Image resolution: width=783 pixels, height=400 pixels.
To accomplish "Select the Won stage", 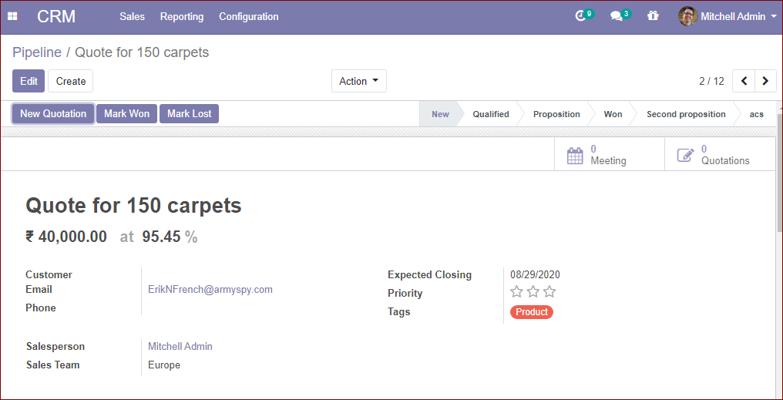I will click(613, 114).
